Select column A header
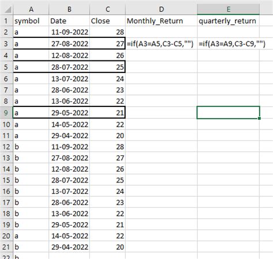The width and height of the screenshot is (273, 259). tap(31, 9)
